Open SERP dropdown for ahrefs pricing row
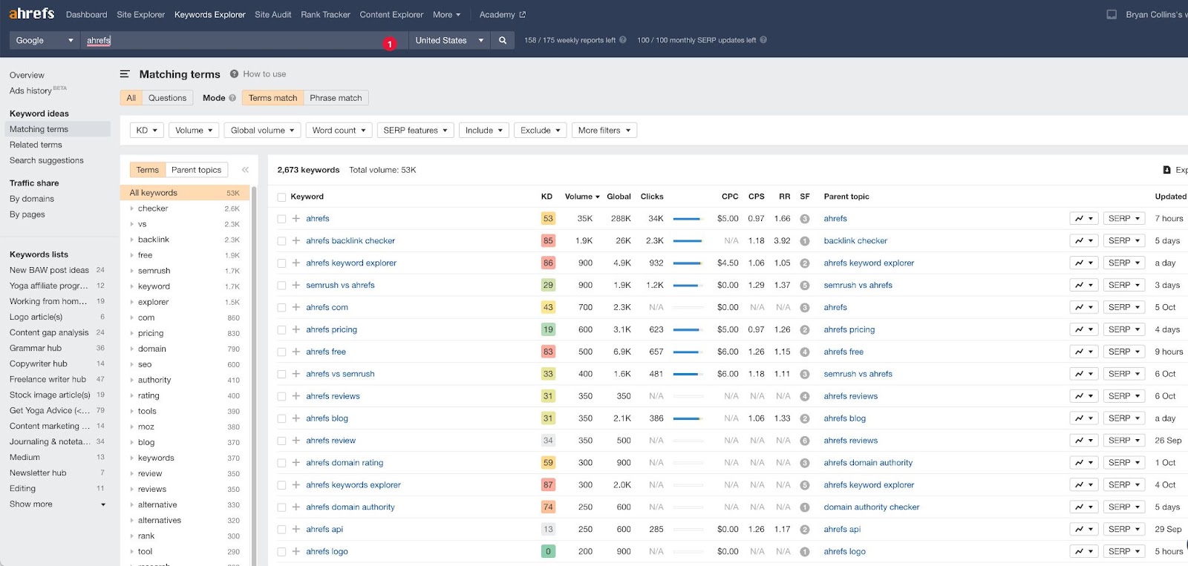Screen dimensions: 1188x566 pos(1124,329)
